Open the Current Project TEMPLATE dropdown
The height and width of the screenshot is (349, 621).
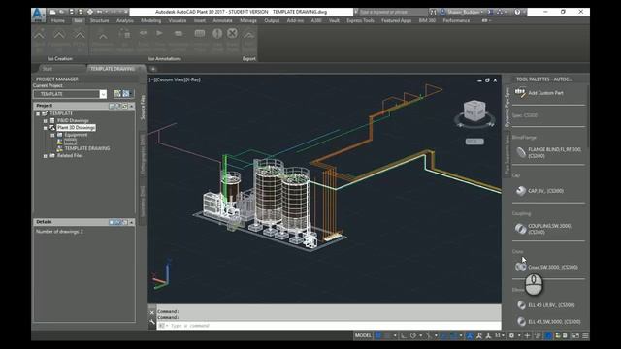(x=103, y=94)
